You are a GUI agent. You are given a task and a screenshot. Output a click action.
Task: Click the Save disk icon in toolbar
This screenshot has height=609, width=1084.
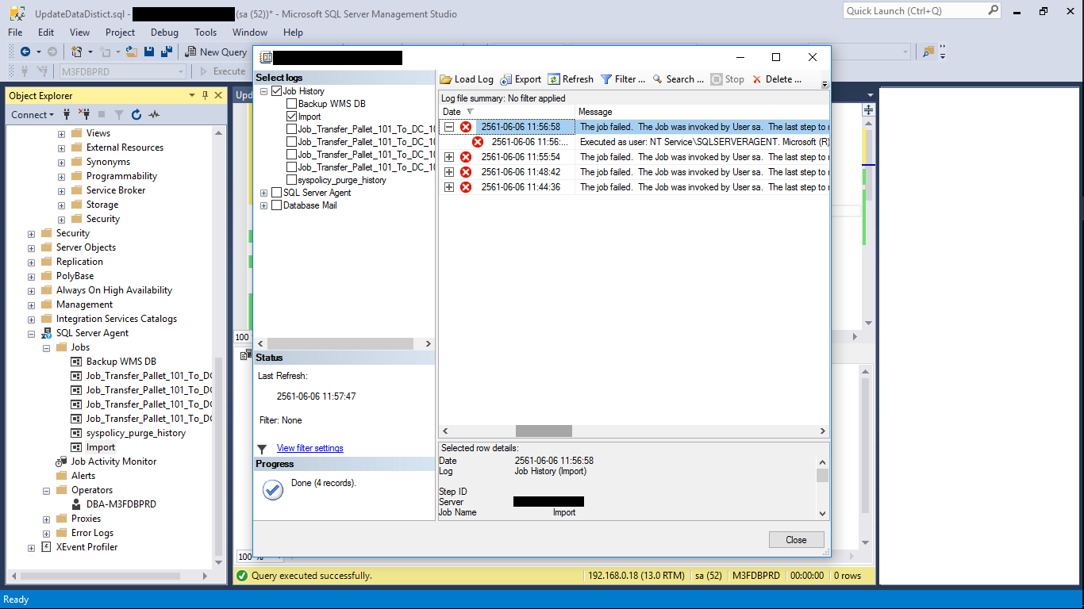[x=149, y=52]
